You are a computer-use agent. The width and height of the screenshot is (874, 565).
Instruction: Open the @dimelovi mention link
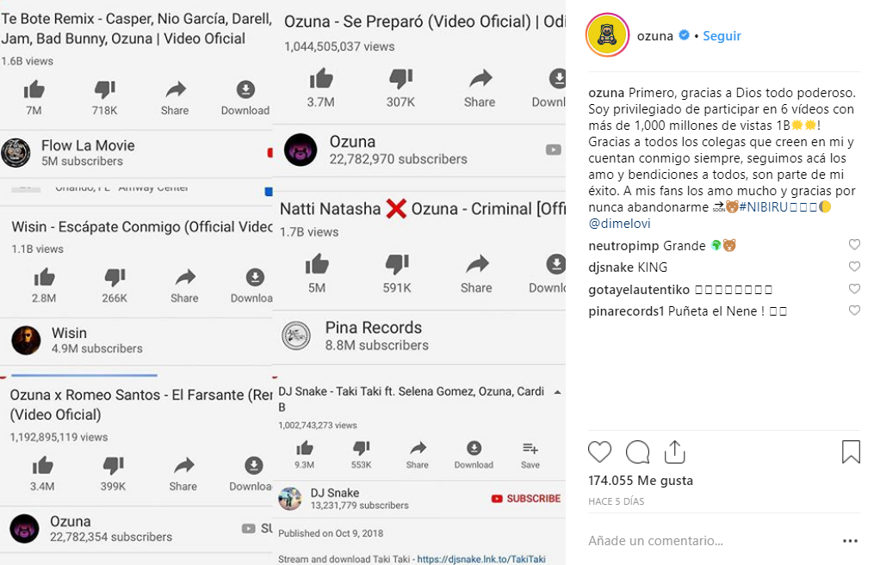click(619, 224)
